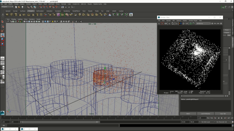Activate the Move tool in the toolbox
The width and height of the screenshot is (234, 131).
click(2, 35)
